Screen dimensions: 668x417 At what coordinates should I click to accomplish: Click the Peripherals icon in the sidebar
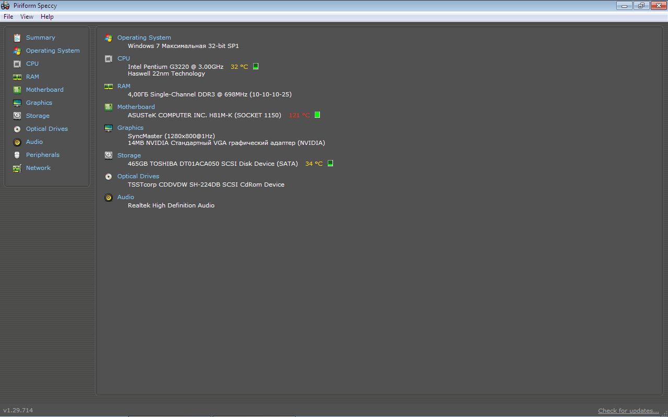pos(17,155)
